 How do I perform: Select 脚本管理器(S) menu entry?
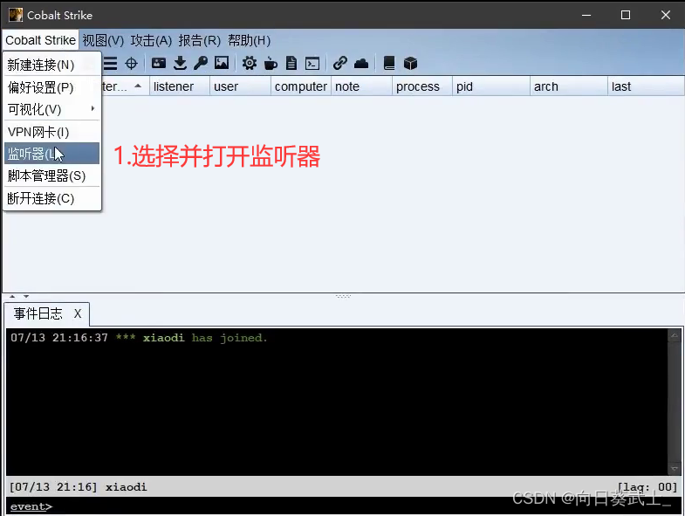[x=52, y=175]
